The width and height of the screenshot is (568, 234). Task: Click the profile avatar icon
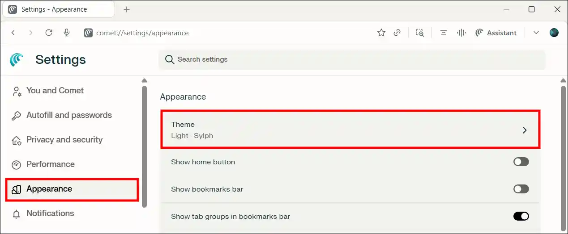[x=554, y=33]
